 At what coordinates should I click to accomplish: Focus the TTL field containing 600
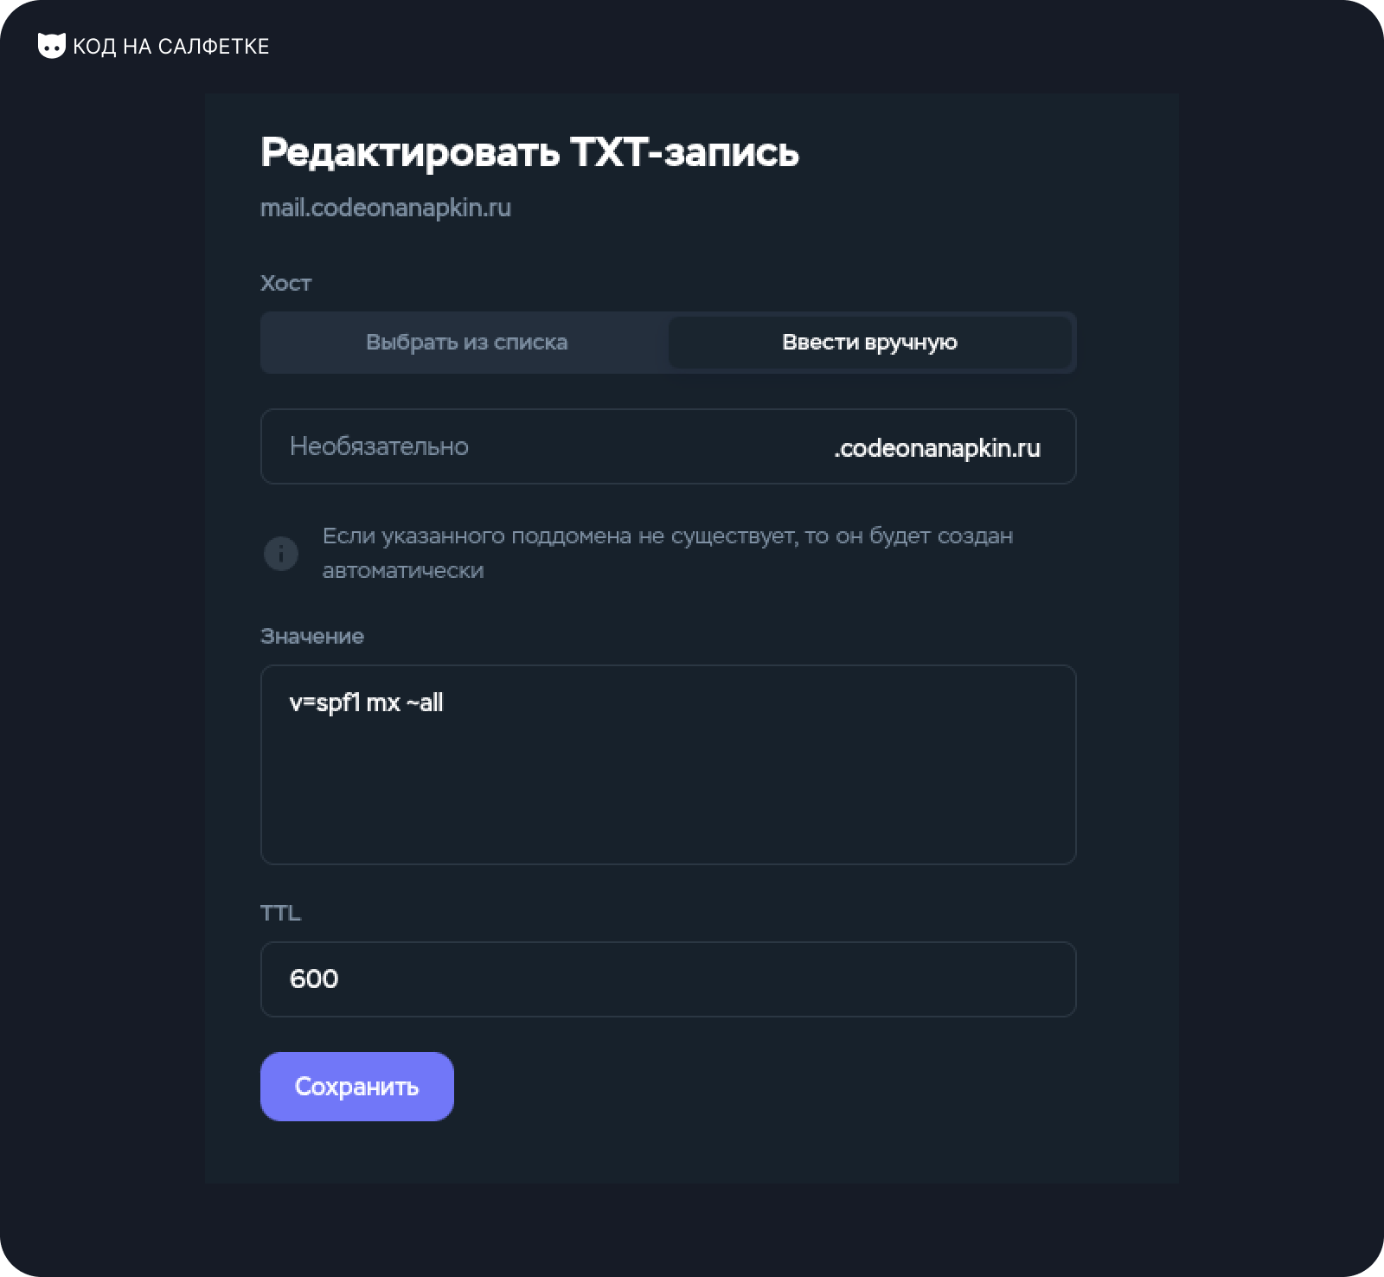[668, 979]
